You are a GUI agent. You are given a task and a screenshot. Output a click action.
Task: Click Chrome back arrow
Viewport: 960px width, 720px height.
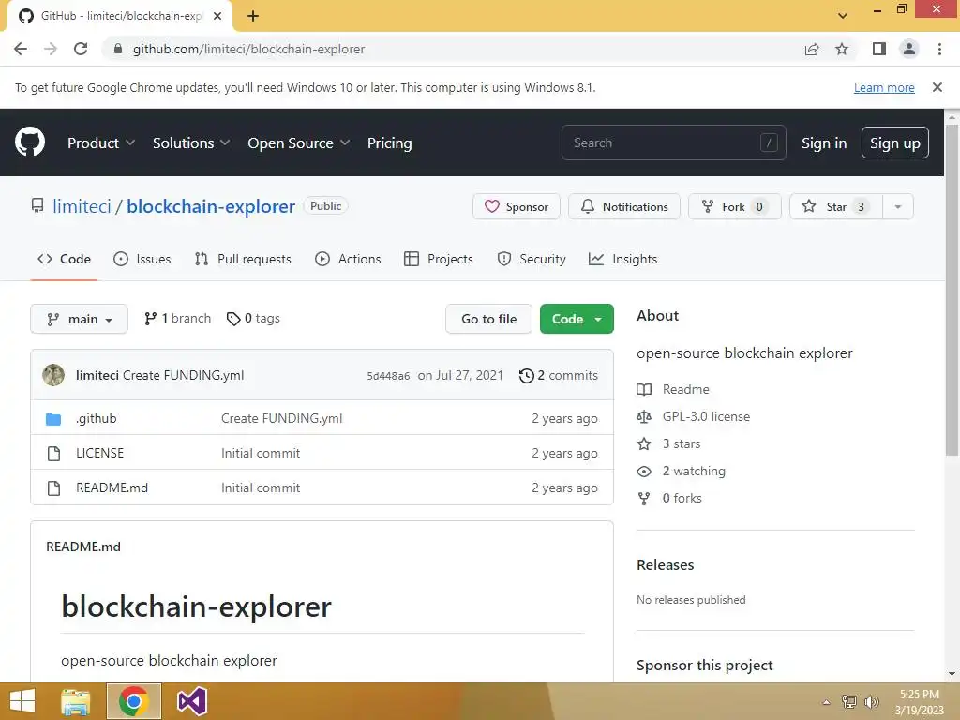(x=21, y=49)
